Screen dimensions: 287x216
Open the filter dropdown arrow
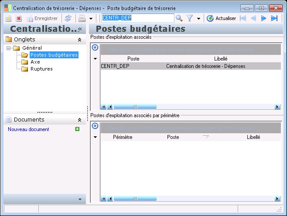click(x=198, y=19)
